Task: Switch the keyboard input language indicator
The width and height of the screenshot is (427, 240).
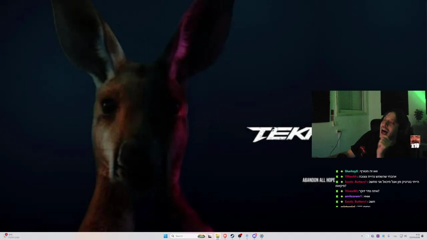Action: (395, 236)
